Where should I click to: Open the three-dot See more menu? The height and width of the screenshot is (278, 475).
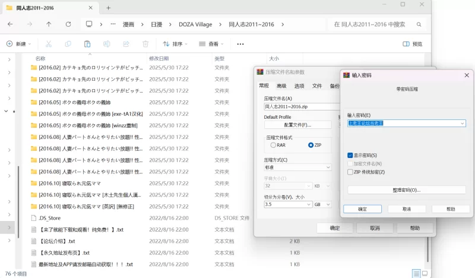240,44
